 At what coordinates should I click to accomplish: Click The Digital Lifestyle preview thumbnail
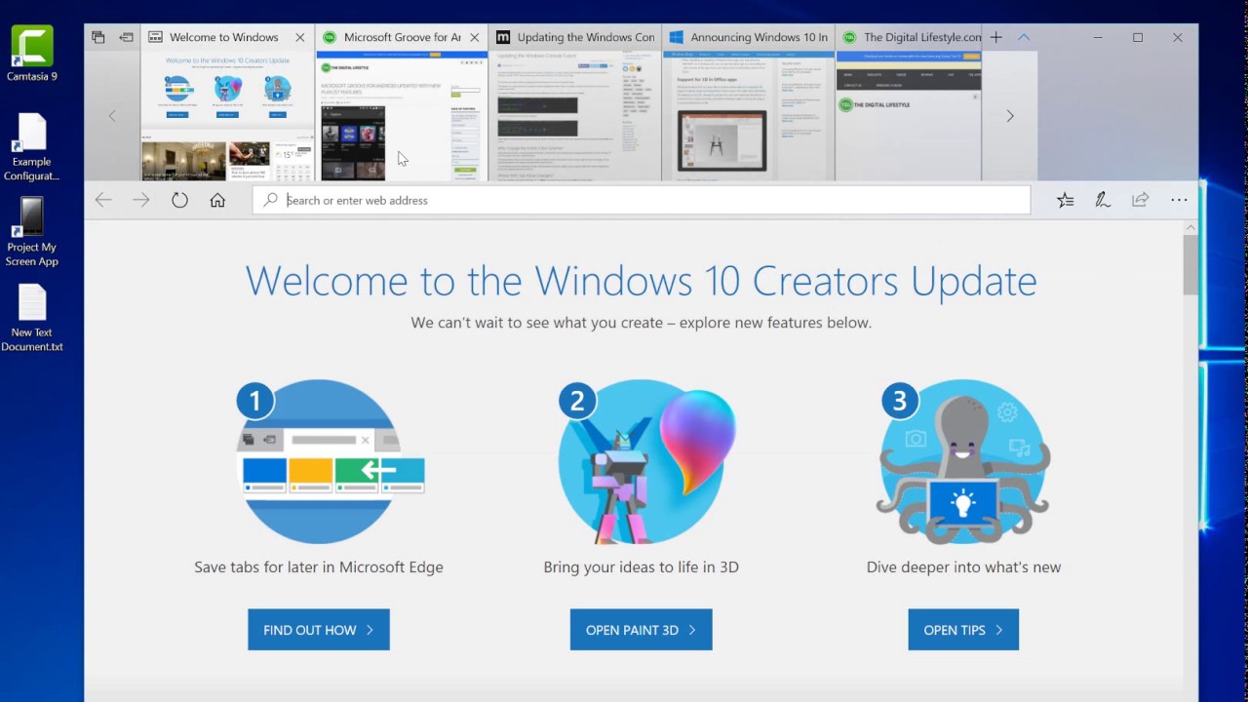click(x=909, y=116)
